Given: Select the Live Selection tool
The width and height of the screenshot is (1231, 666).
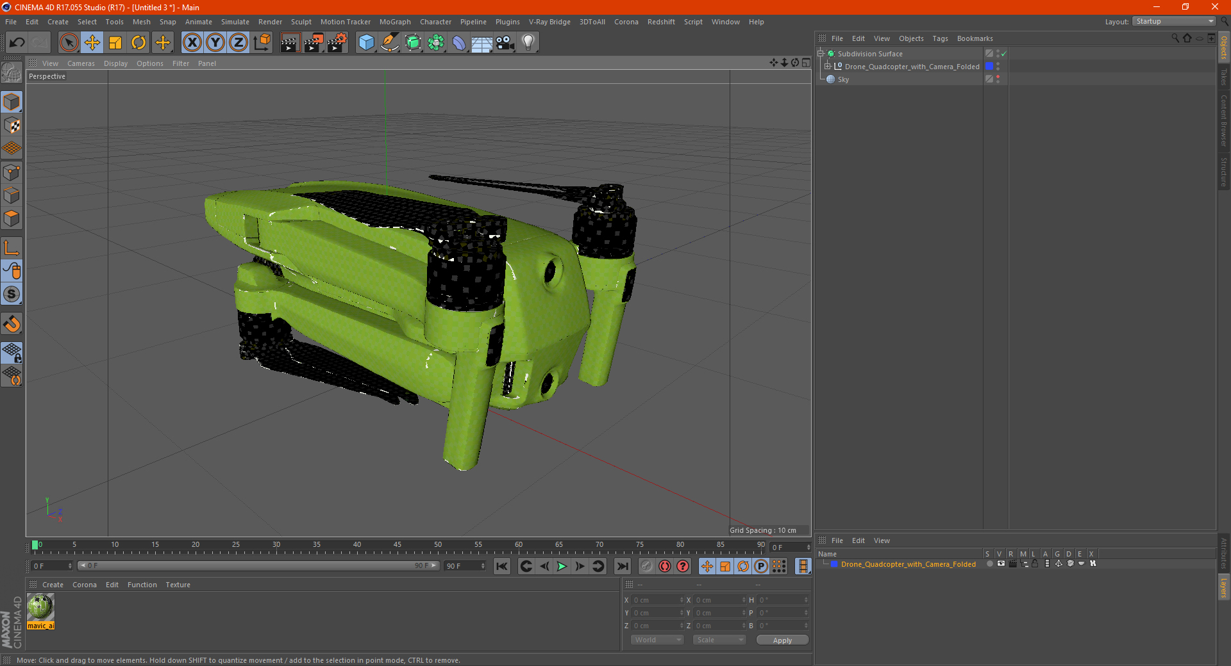Looking at the screenshot, I should pos(69,43).
